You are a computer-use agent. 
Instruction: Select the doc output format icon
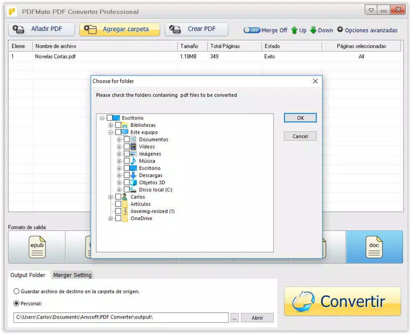tap(374, 247)
